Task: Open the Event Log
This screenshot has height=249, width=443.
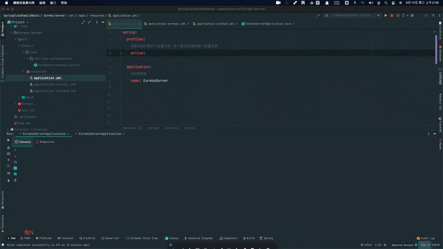Action: point(425,238)
